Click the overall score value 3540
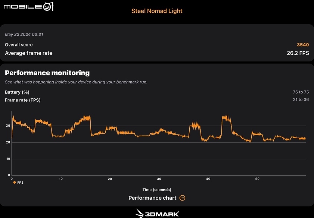The height and width of the screenshot is (218, 314). [303, 45]
